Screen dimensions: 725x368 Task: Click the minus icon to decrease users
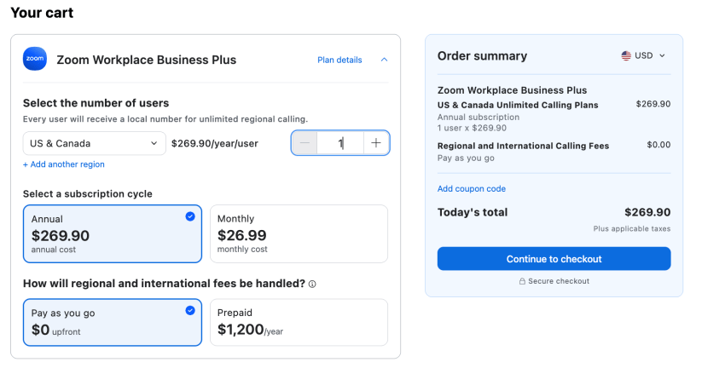[304, 143]
